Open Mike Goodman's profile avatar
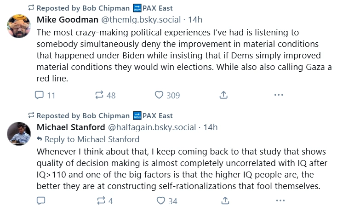Viewport: 337px width, 212px height. pyautogui.click(x=19, y=26)
